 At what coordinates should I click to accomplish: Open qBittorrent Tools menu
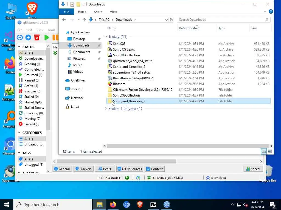(51, 30)
